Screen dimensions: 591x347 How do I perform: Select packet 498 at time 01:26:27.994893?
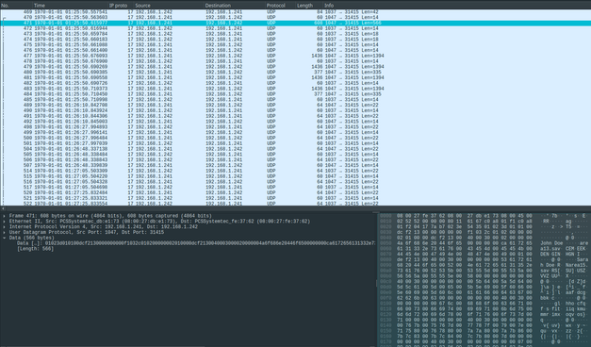click(x=296, y=126)
